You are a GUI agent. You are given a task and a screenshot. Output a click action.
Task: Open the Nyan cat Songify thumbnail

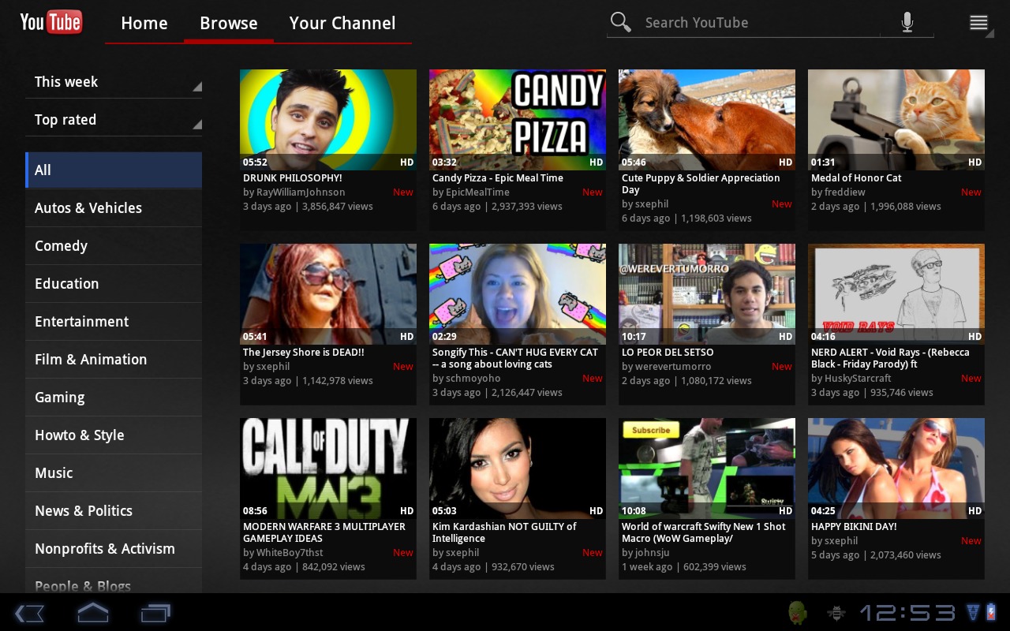click(x=518, y=294)
